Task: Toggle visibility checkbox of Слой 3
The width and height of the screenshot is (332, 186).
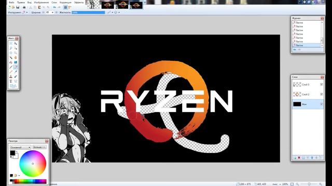Action: [x=322, y=84]
